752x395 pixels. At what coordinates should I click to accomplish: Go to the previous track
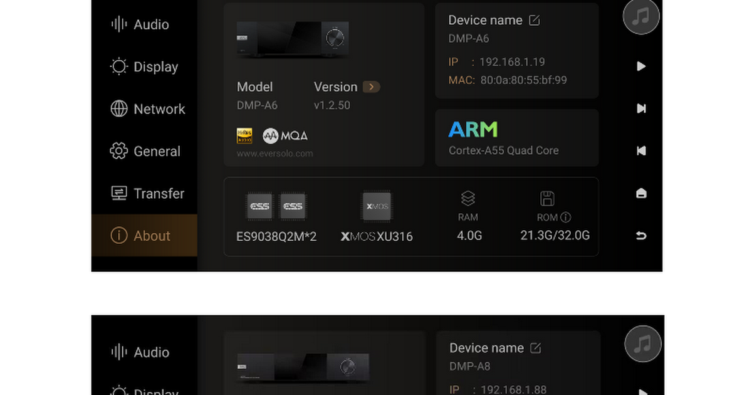pos(641,150)
